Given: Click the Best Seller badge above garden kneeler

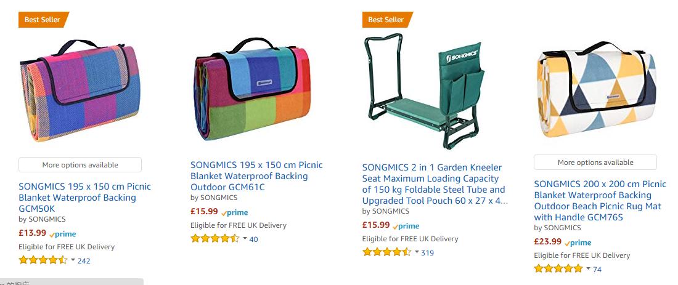Looking at the screenshot, I should pyautogui.click(x=386, y=20).
